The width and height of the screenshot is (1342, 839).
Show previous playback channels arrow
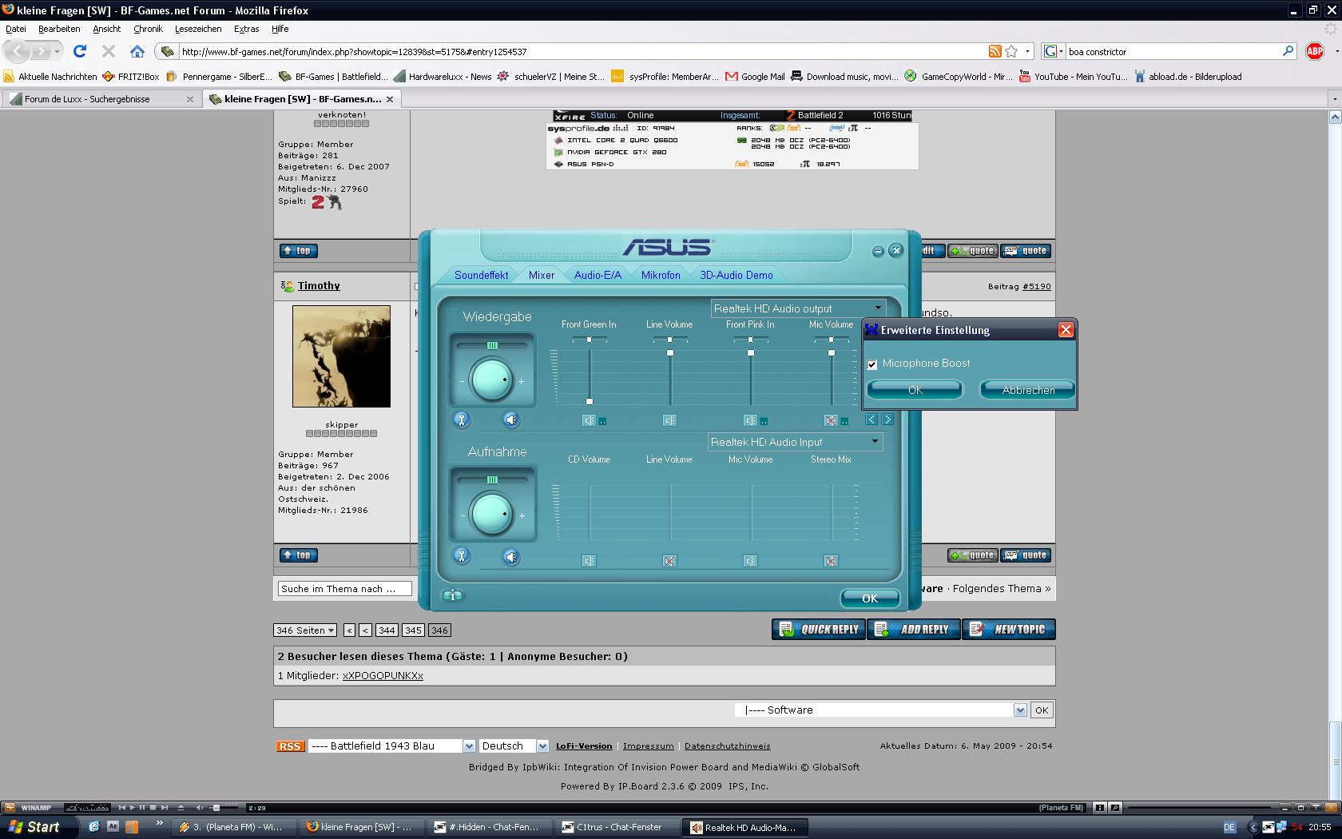point(872,419)
